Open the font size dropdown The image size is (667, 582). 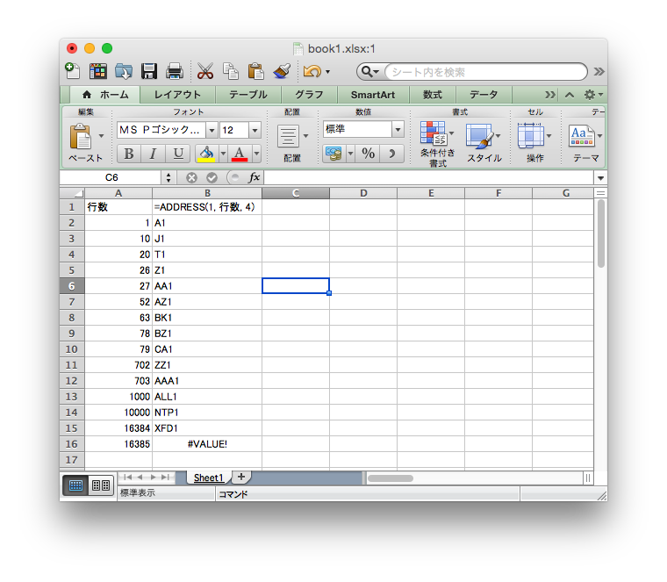coord(255,130)
